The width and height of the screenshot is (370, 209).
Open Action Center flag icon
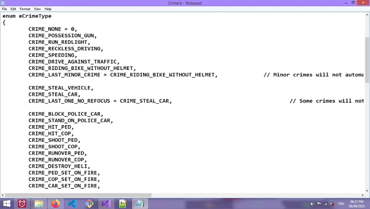319,204
